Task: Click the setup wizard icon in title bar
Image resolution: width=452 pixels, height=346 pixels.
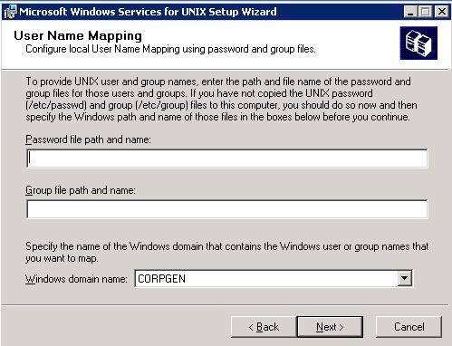Action: point(10,12)
